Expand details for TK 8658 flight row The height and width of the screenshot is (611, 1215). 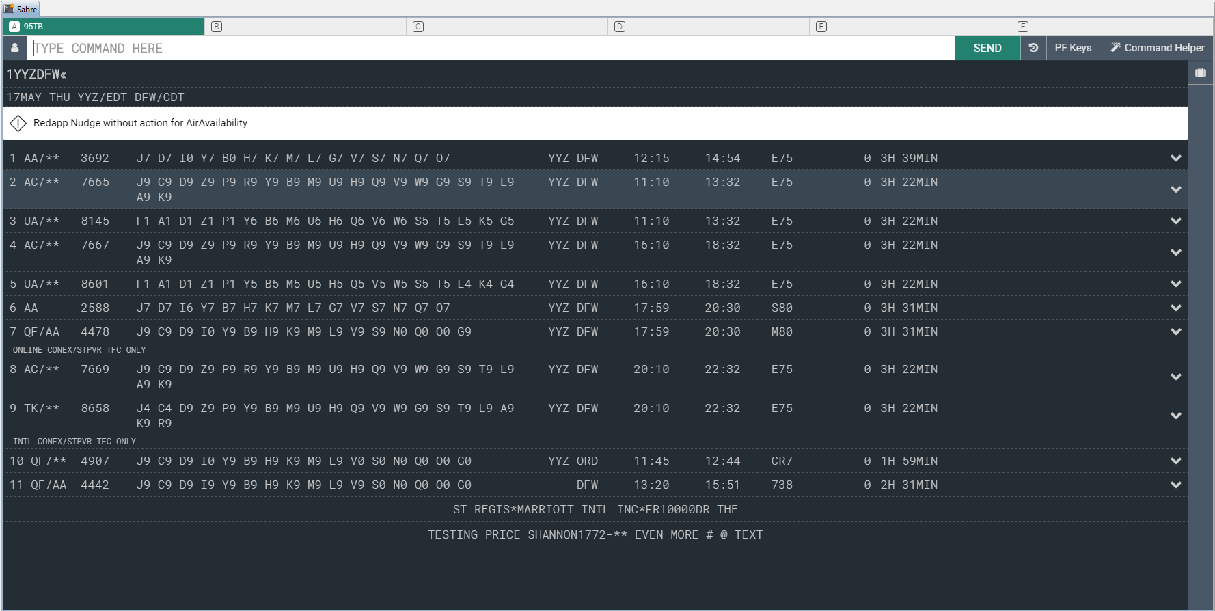point(1175,416)
